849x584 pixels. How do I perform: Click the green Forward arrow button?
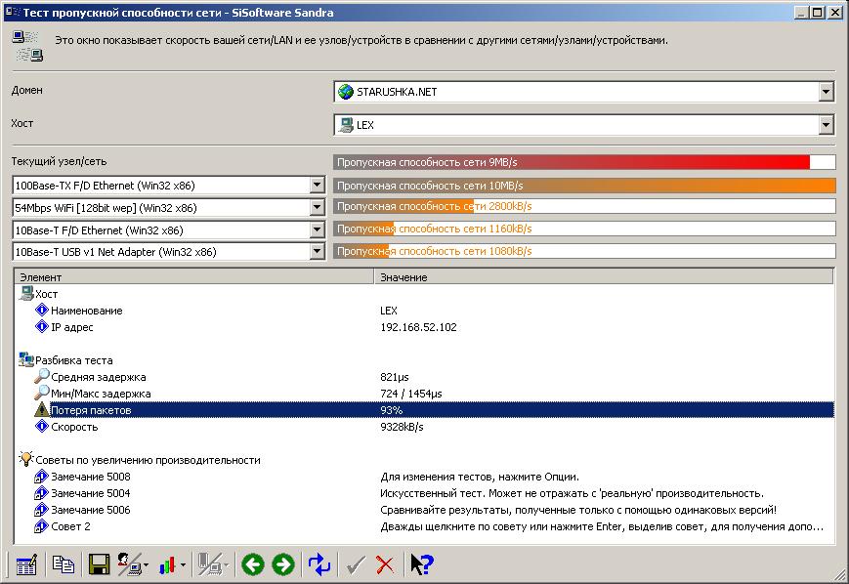pyautogui.click(x=283, y=564)
